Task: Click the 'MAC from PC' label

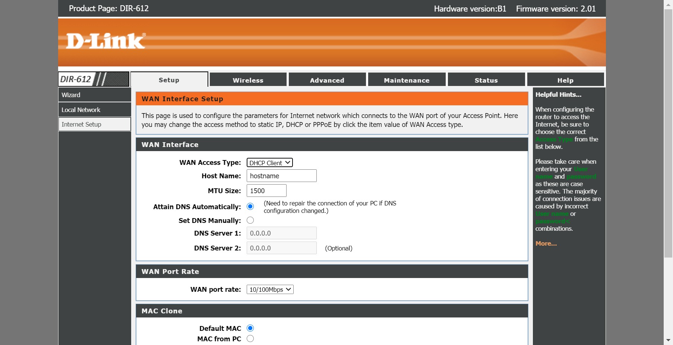Action: [219, 339]
